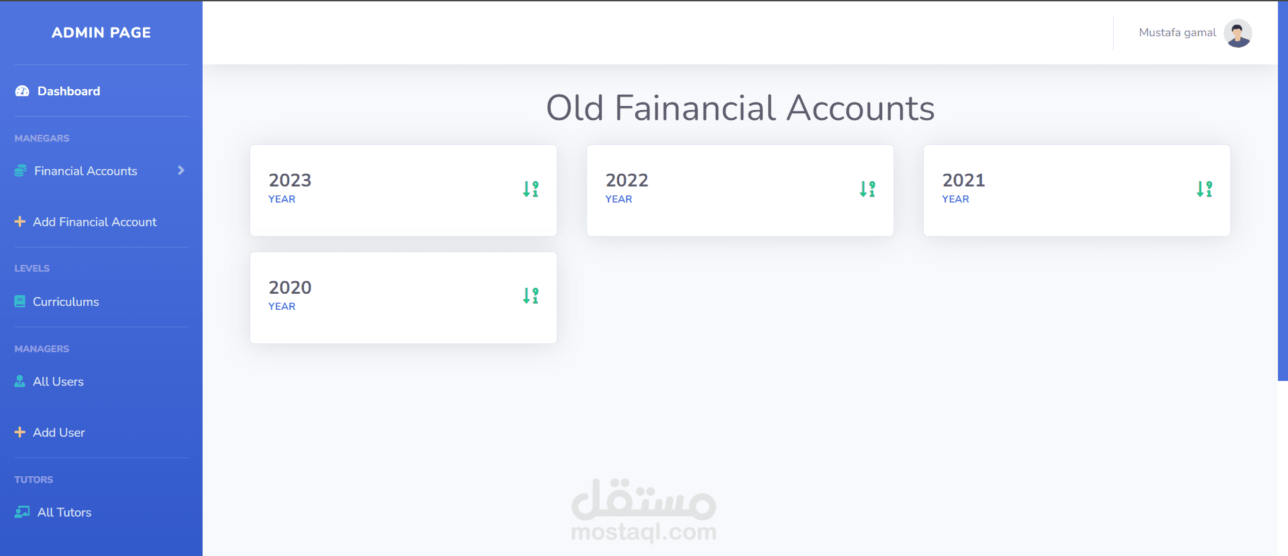Image resolution: width=1288 pixels, height=556 pixels.
Task: Click the Financial Accounts coins icon
Action: pyautogui.click(x=21, y=171)
